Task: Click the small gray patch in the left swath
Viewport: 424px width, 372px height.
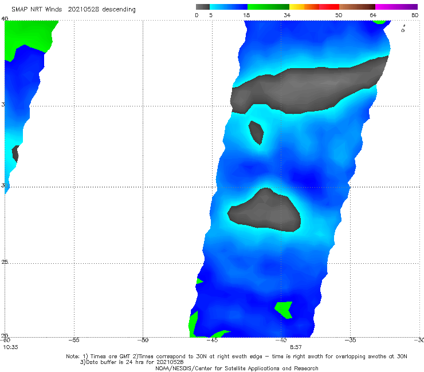Action: coord(15,154)
